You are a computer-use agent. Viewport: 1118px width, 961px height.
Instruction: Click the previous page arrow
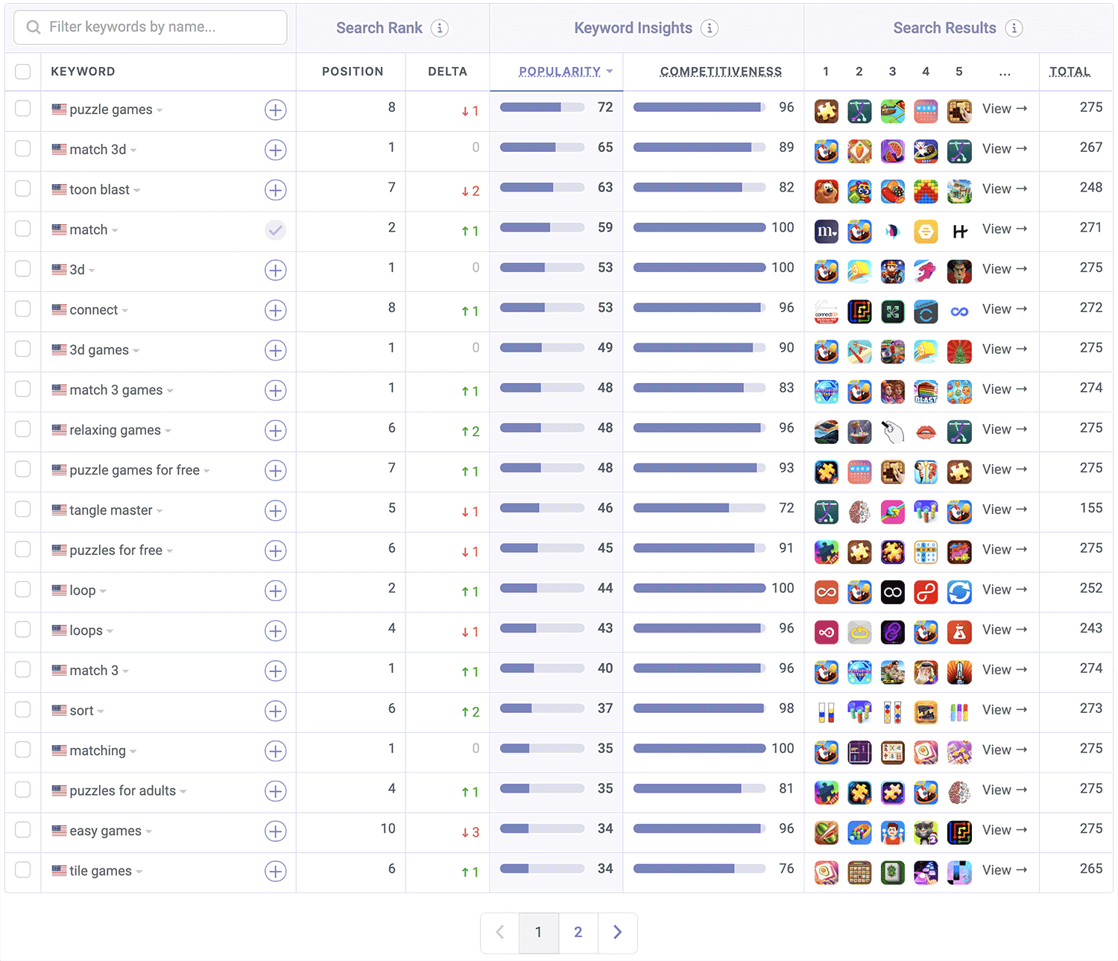click(x=500, y=933)
